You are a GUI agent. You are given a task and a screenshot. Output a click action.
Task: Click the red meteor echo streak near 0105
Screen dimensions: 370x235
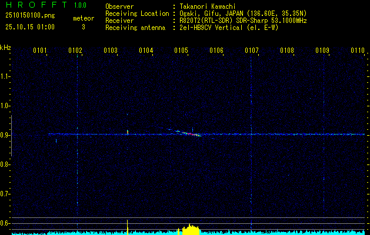click(192, 134)
